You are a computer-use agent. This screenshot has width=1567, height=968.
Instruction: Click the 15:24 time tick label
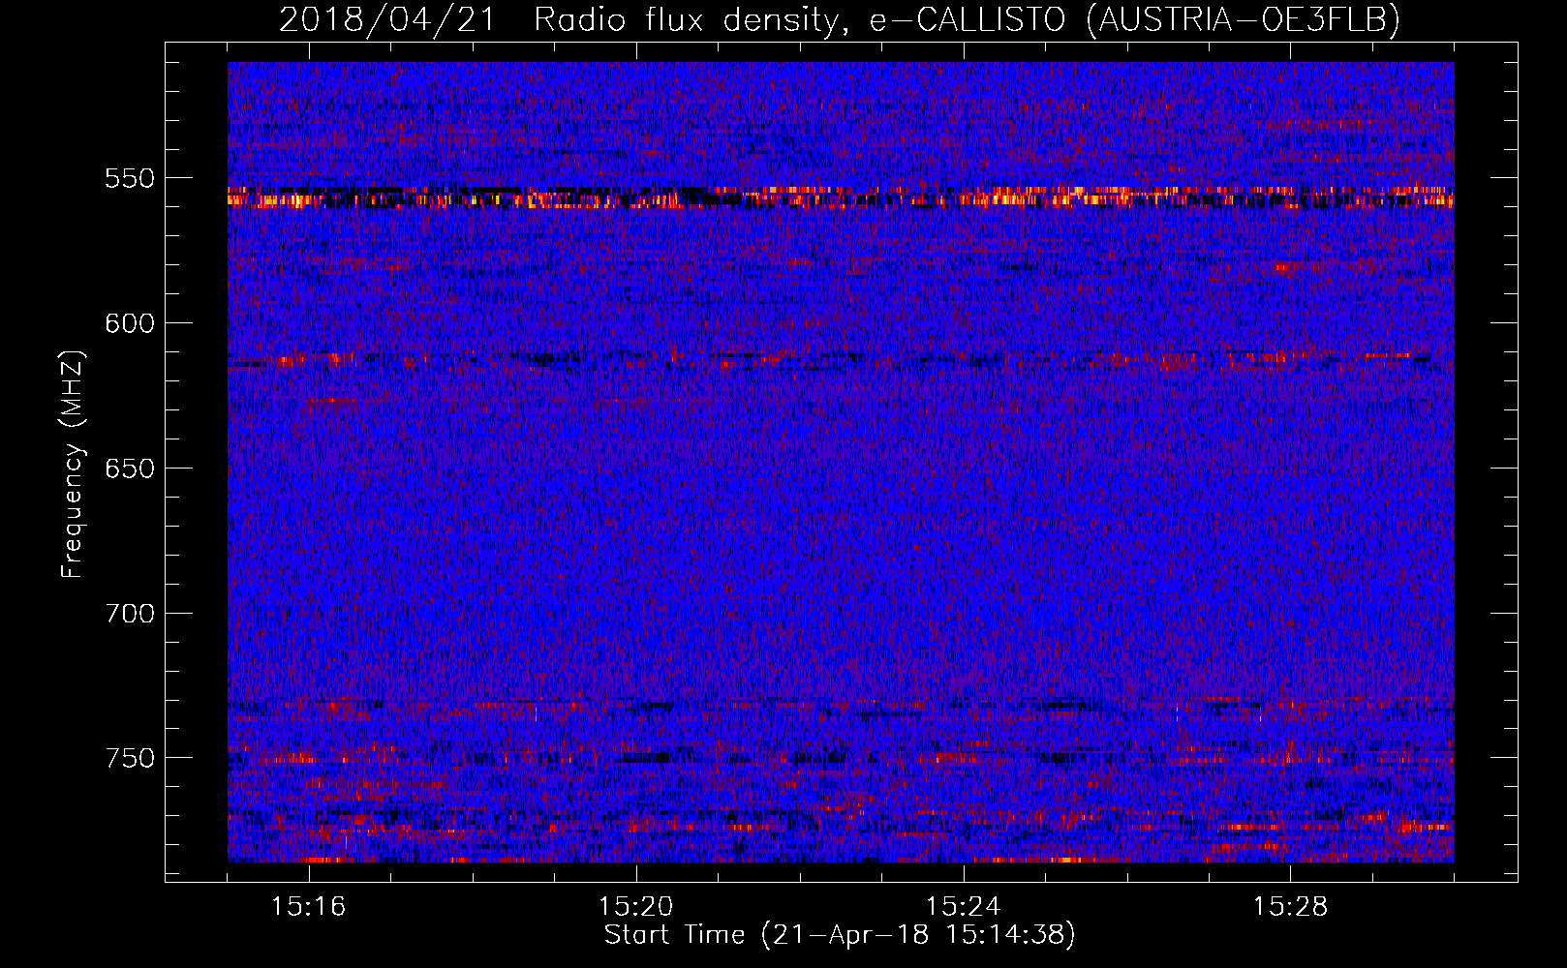coord(964,907)
